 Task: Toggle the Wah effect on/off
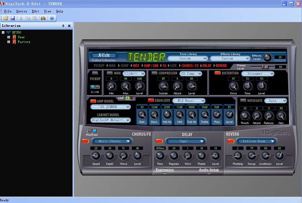pos(110,73)
